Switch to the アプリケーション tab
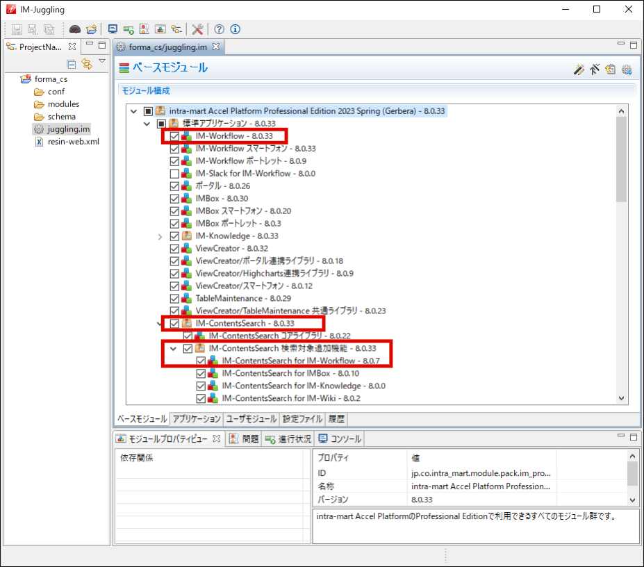The height and width of the screenshot is (567, 644). coord(197,419)
